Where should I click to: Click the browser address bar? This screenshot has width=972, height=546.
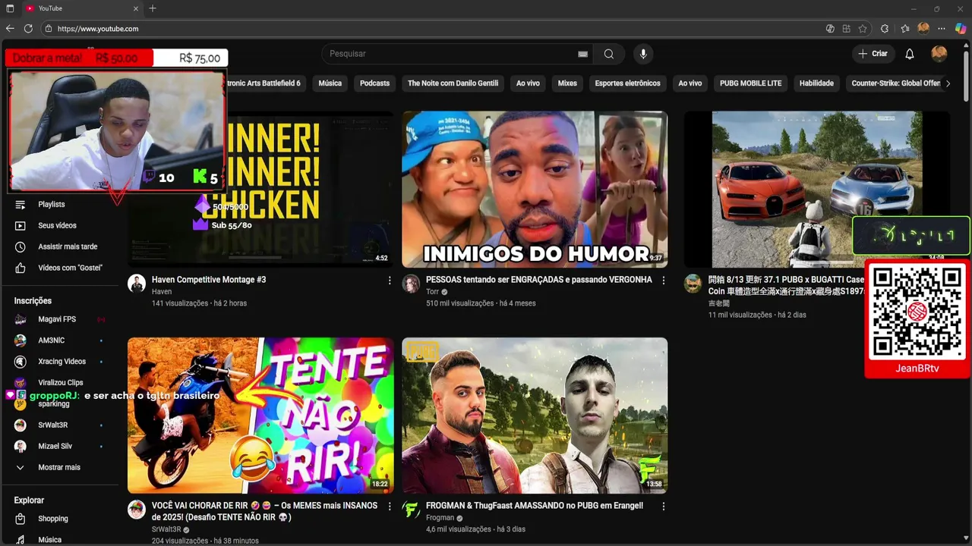(433, 29)
